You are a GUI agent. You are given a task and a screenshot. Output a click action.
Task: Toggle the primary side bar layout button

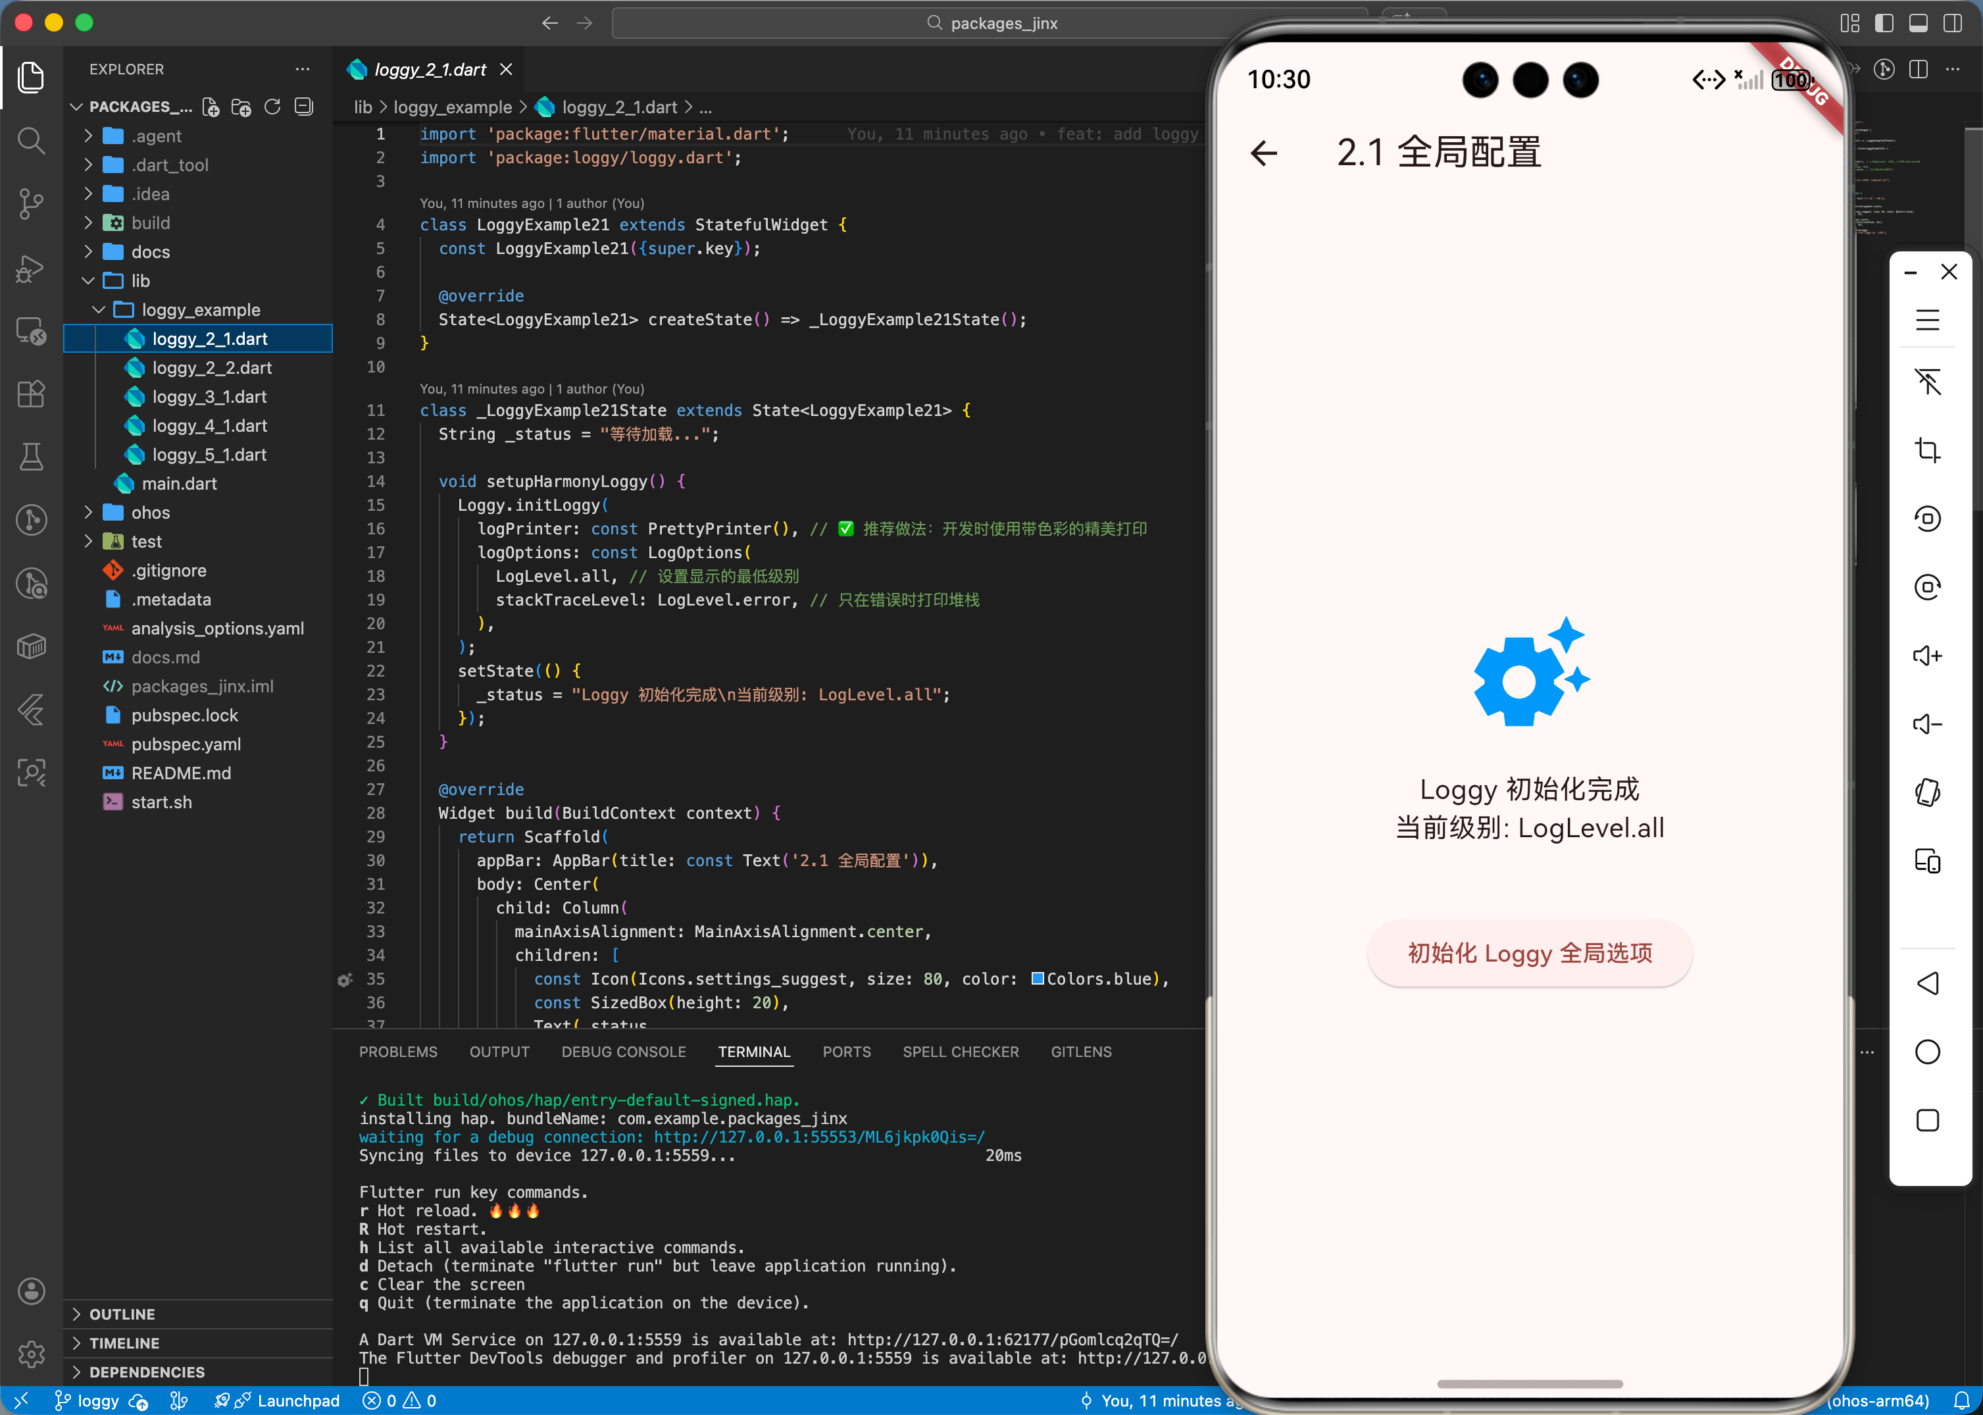tap(1884, 22)
